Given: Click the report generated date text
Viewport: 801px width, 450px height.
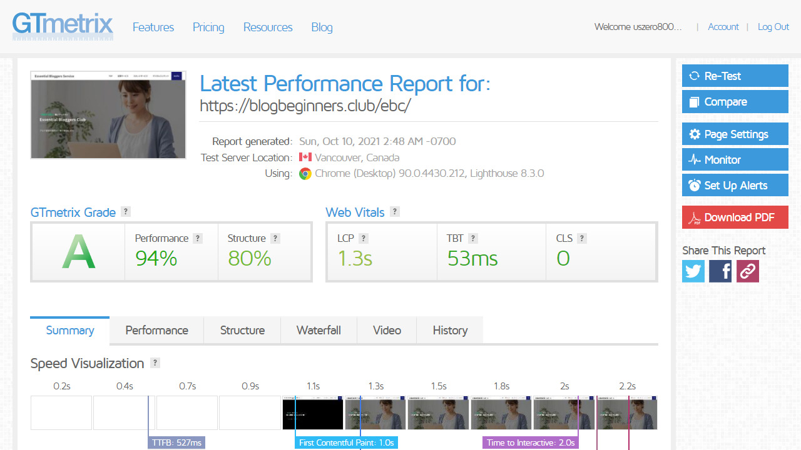Looking at the screenshot, I should click(377, 141).
